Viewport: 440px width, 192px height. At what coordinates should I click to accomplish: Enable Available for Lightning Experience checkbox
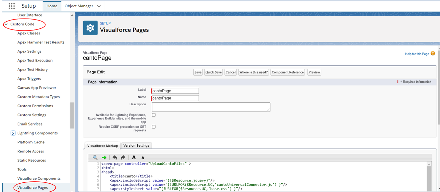tap(154, 115)
